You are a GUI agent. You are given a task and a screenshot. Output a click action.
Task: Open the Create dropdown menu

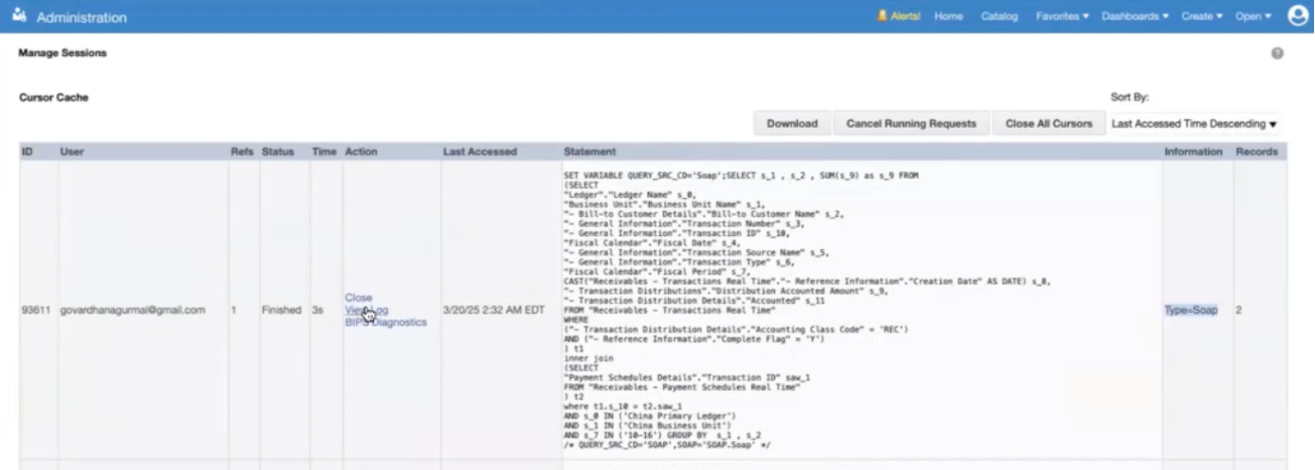coord(1201,17)
